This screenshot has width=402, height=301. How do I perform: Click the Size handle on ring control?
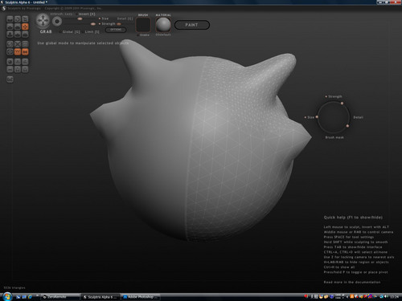(x=317, y=117)
